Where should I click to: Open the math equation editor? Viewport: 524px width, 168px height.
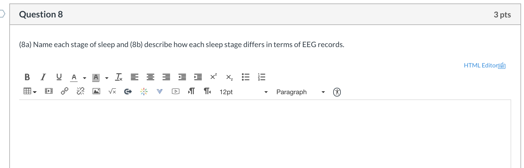pos(112,91)
